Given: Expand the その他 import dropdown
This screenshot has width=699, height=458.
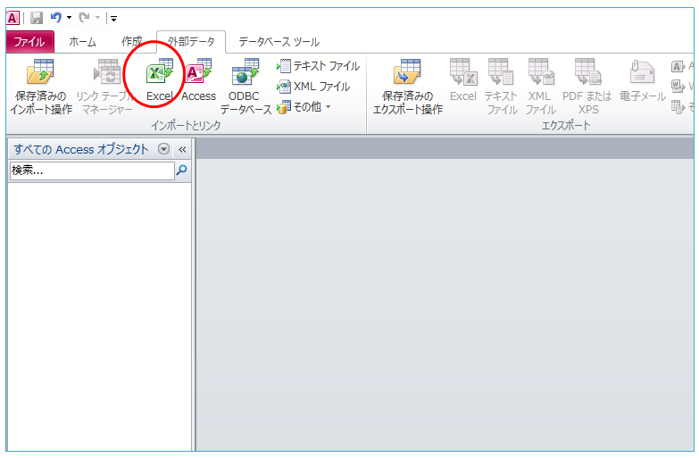Looking at the screenshot, I should coord(304,107).
